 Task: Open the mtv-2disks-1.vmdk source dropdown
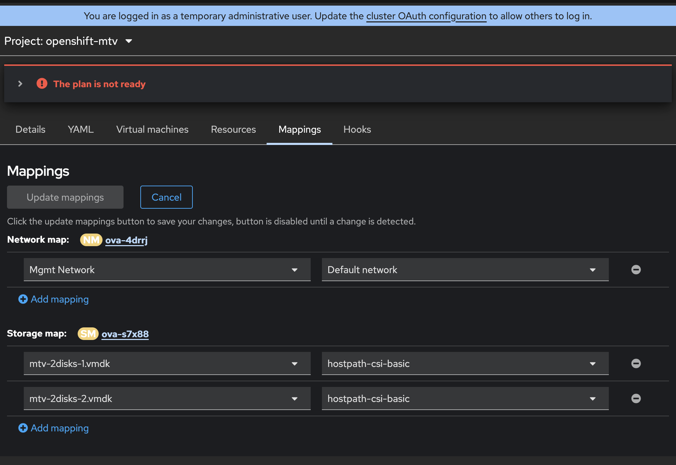[167, 363]
